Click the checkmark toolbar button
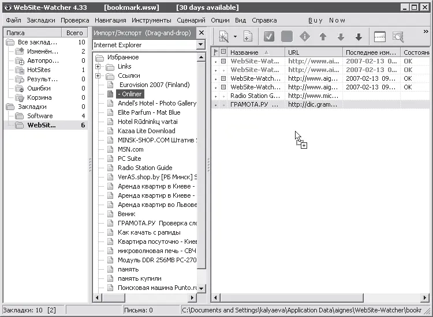This screenshot has width=433, height=317. coord(268,37)
